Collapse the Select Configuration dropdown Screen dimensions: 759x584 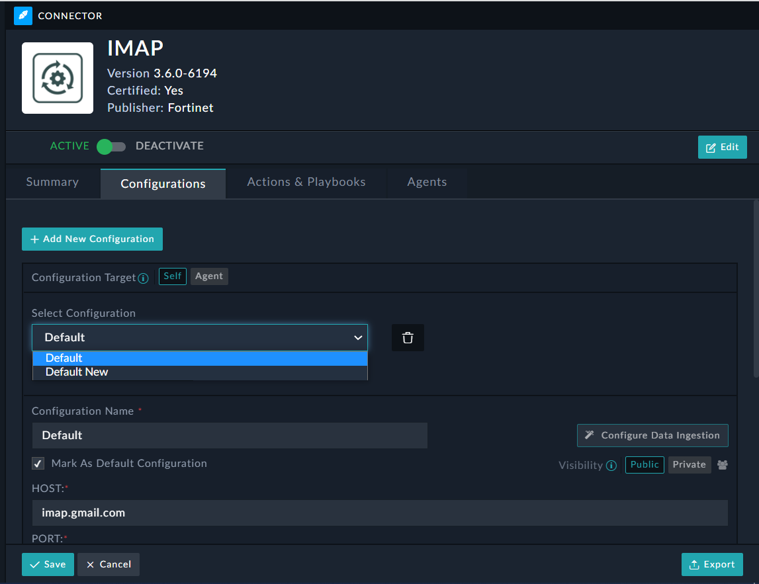tap(199, 337)
